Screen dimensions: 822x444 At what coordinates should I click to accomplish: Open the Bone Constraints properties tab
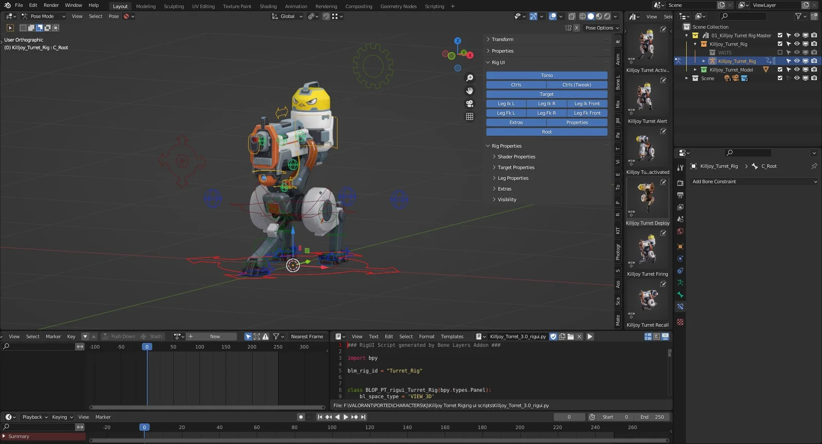(x=680, y=307)
